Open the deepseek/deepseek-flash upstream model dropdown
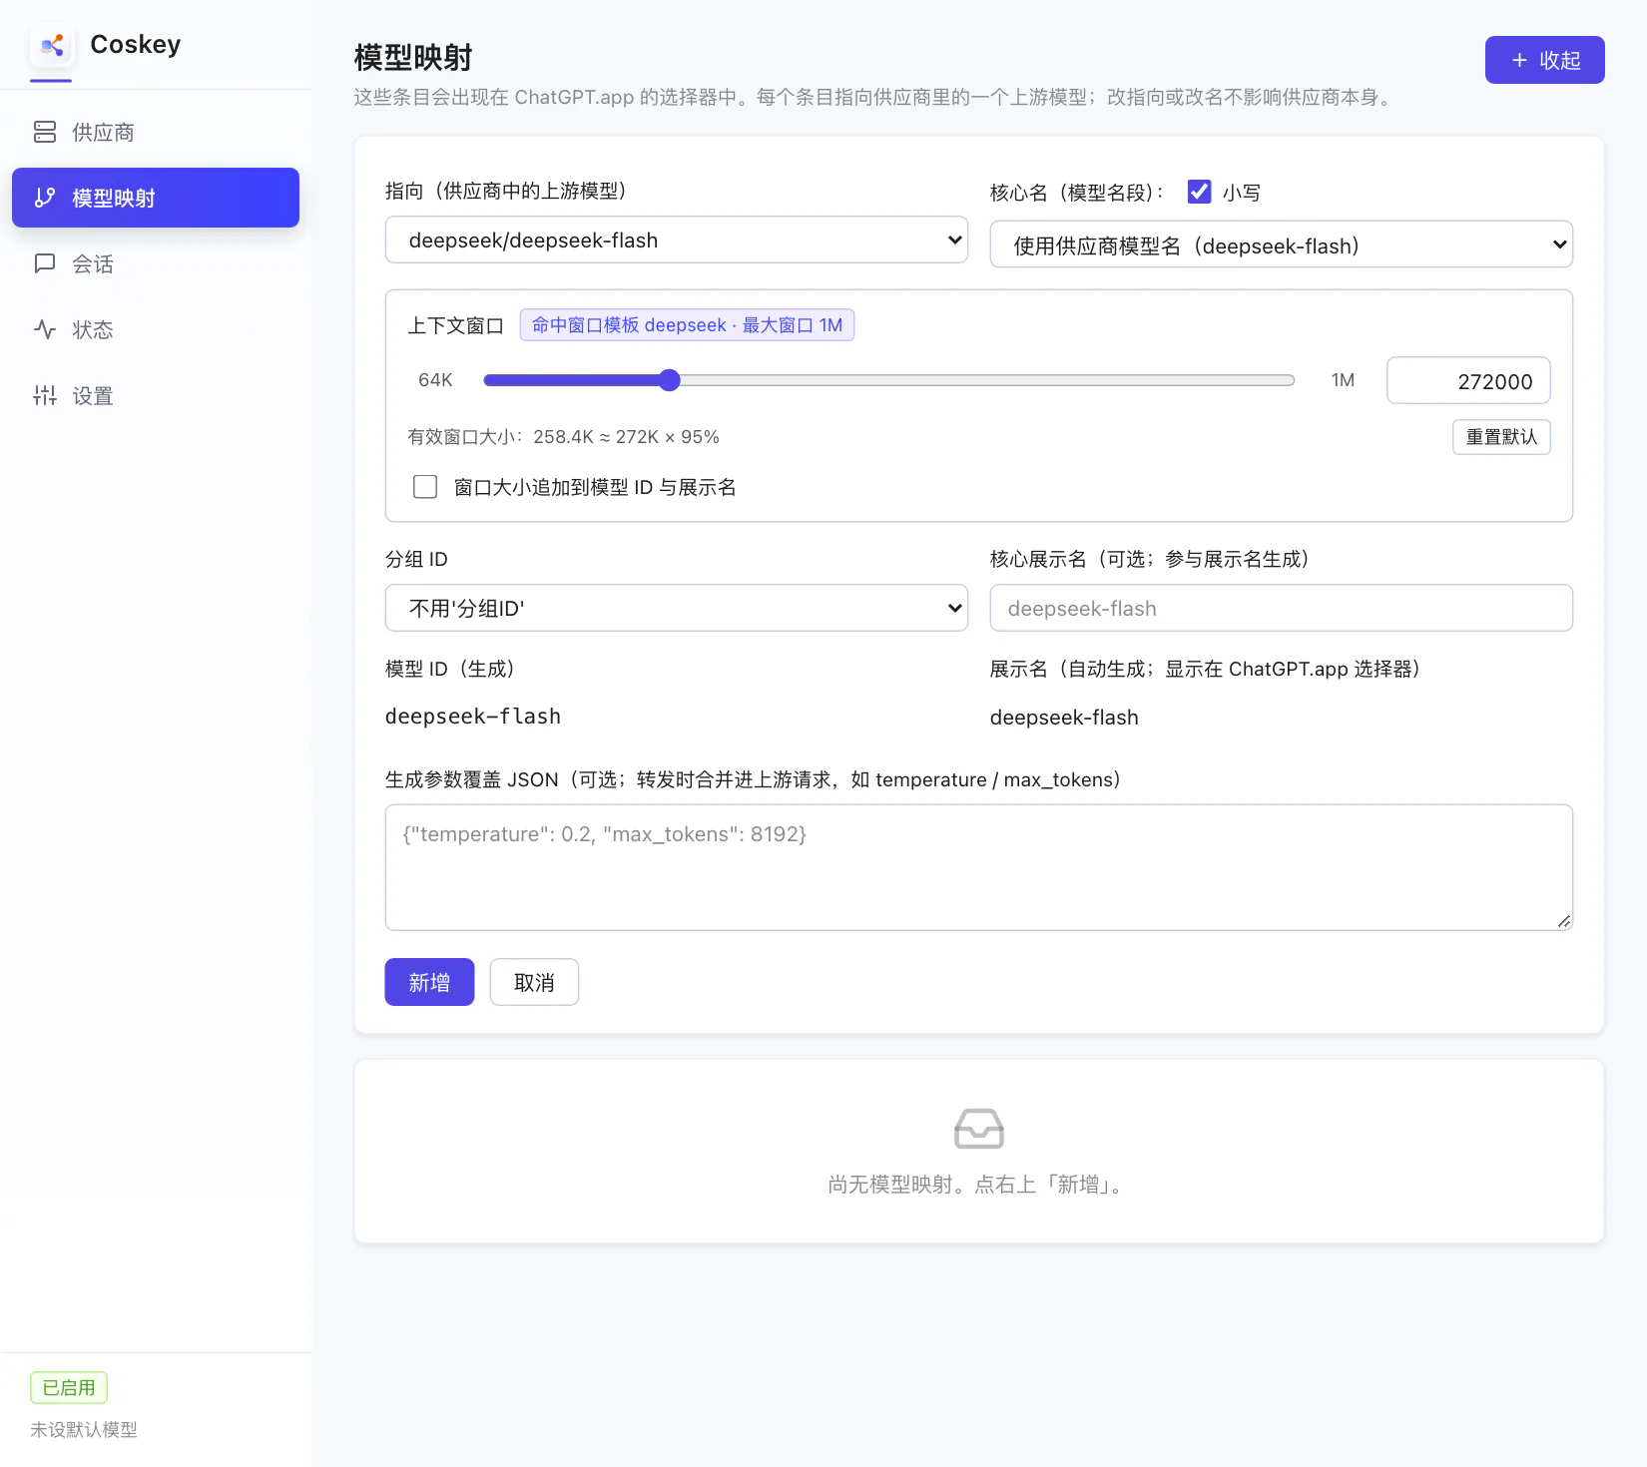This screenshot has height=1467, width=1647. (x=677, y=240)
